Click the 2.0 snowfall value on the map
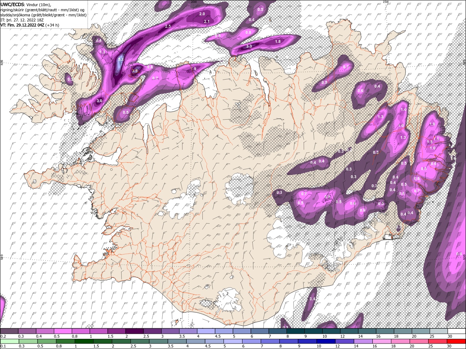The image size is (466, 349). tap(202, 14)
